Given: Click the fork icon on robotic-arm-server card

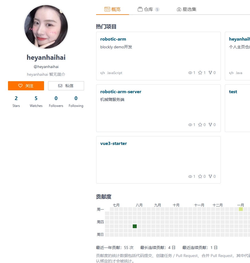Looking at the screenshot, I should click(x=210, y=124).
